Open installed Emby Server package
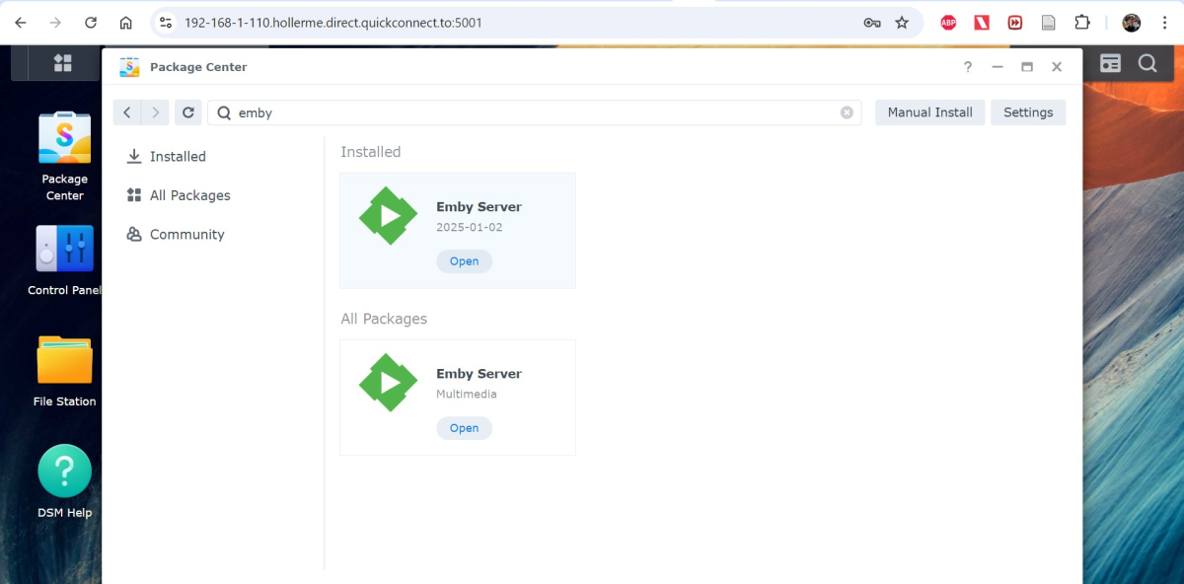Screen dimensions: 1184x584 (464, 261)
